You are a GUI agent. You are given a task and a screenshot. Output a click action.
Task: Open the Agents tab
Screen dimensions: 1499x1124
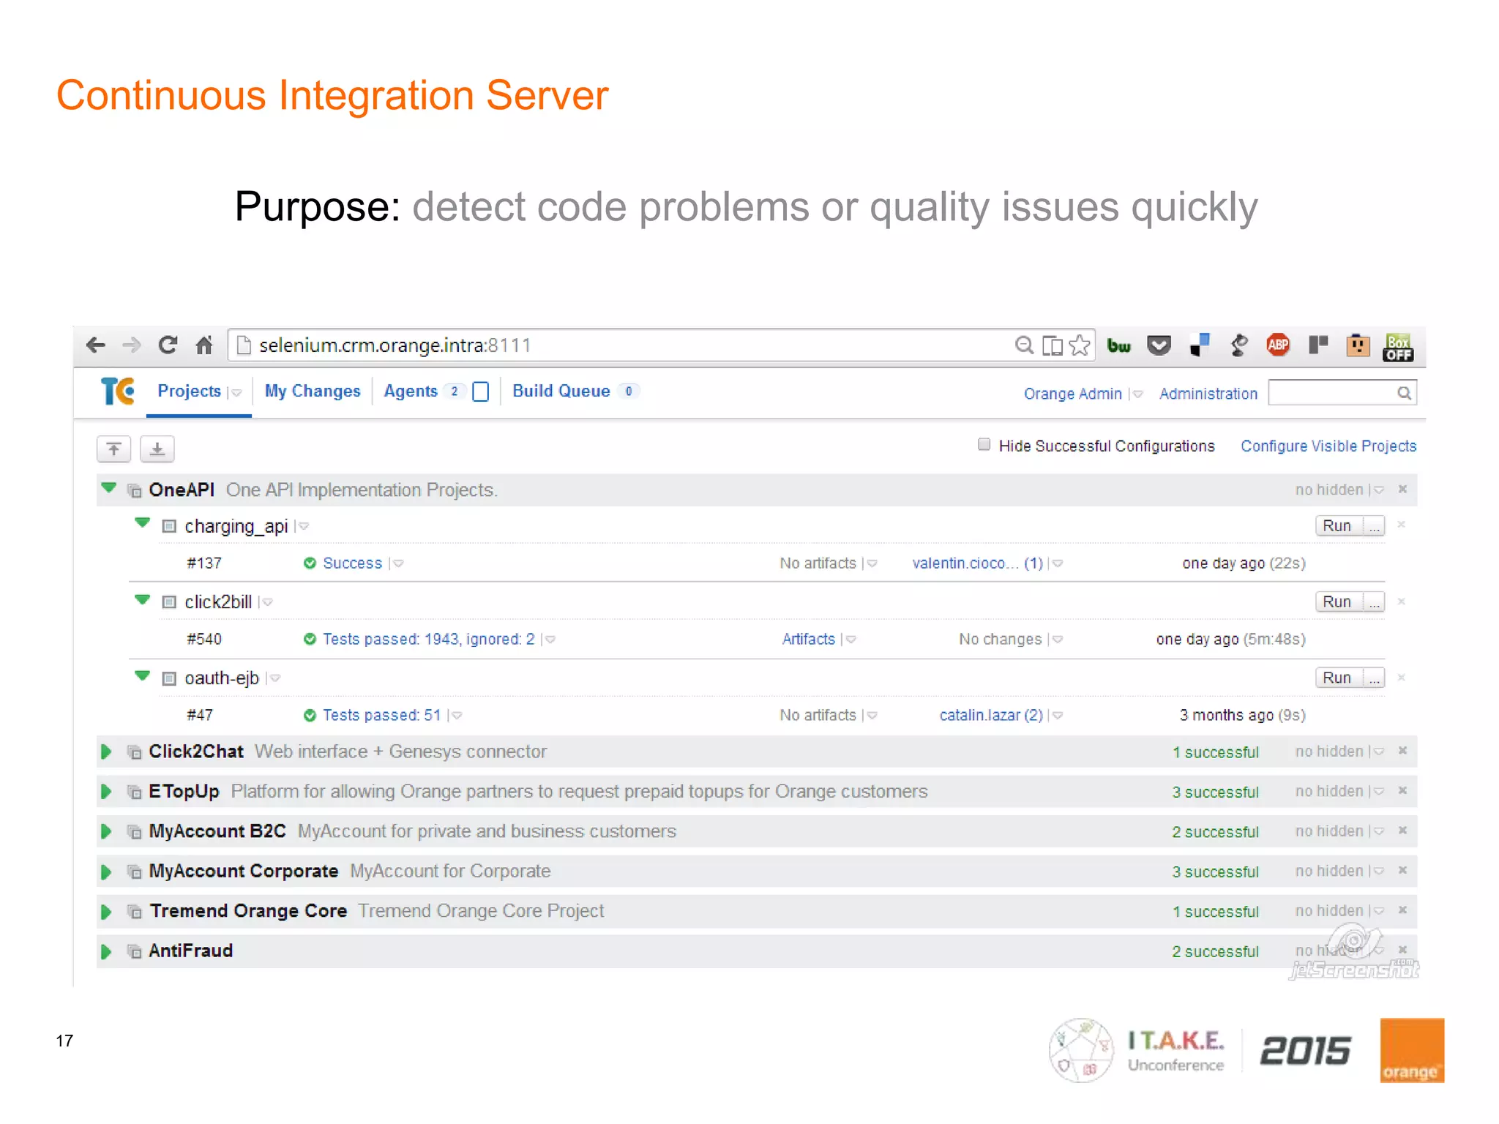click(411, 391)
